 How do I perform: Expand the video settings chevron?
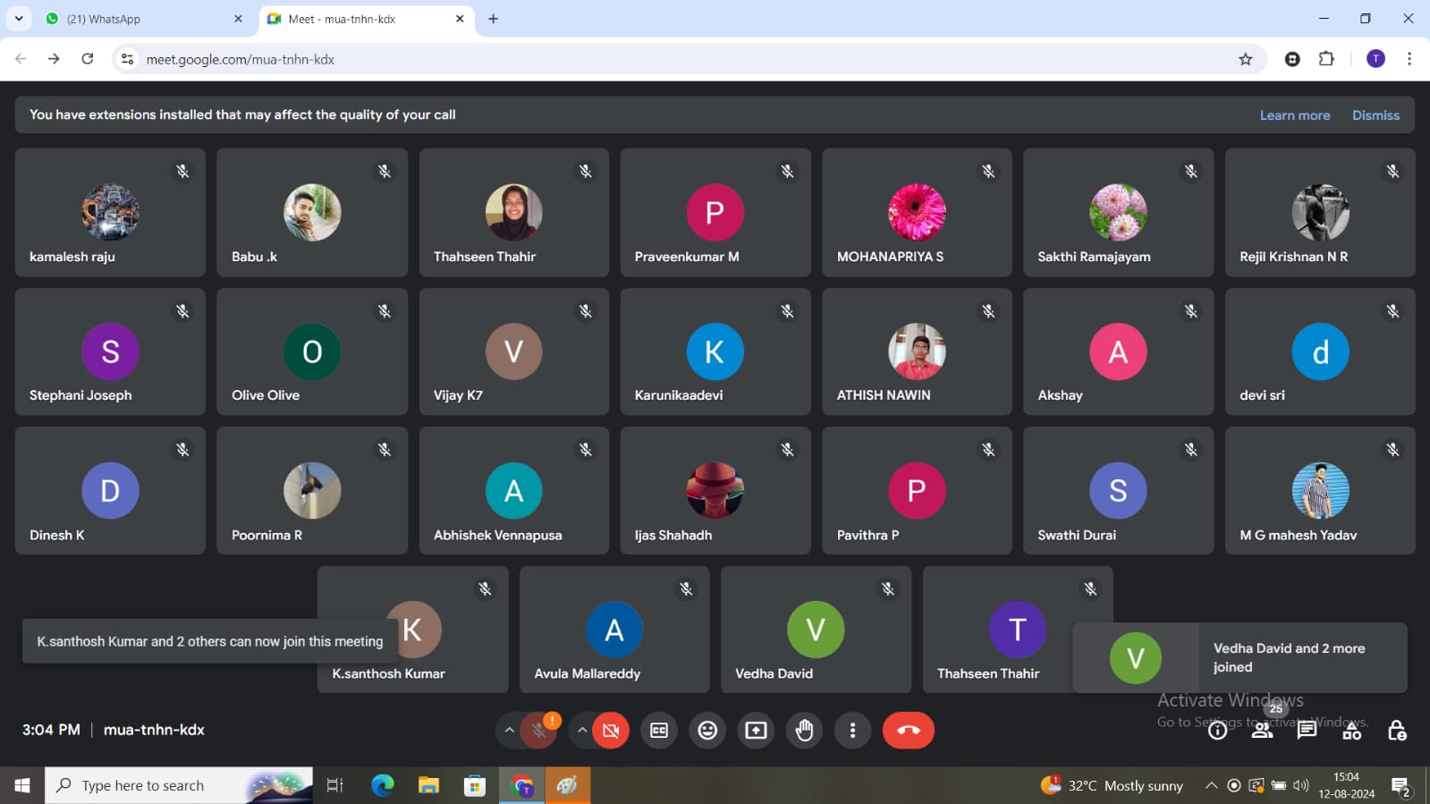click(582, 731)
